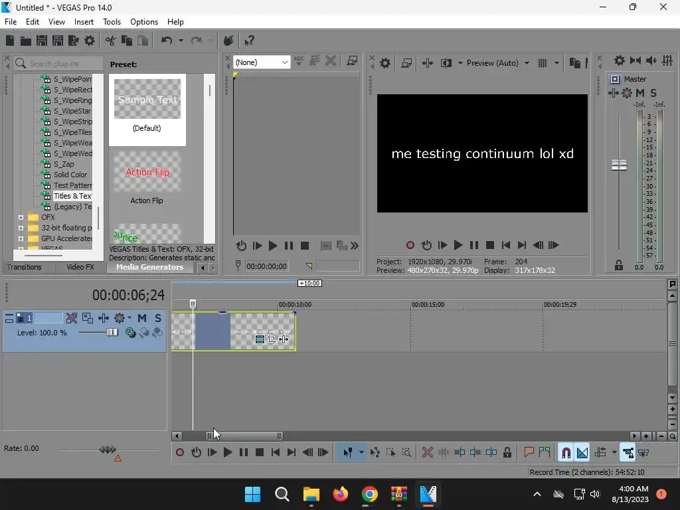The width and height of the screenshot is (680, 510).
Task: Go to end in preview transport
Action: (522, 246)
